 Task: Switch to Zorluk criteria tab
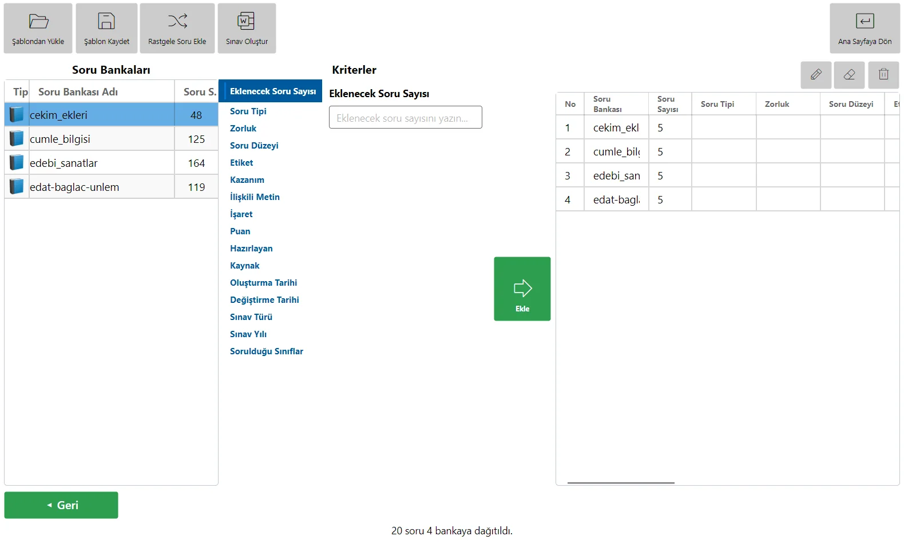click(243, 129)
